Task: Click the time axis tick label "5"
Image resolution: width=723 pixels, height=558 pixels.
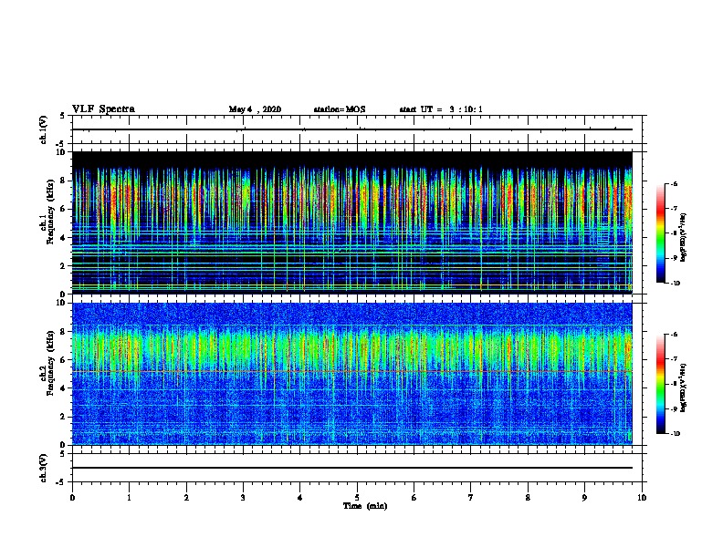Action: (357, 498)
